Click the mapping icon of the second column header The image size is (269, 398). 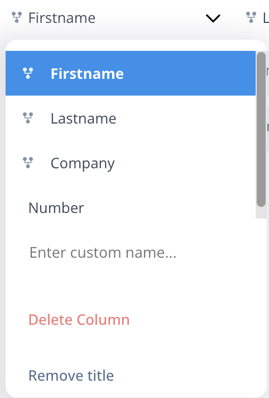(x=251, y=17)
